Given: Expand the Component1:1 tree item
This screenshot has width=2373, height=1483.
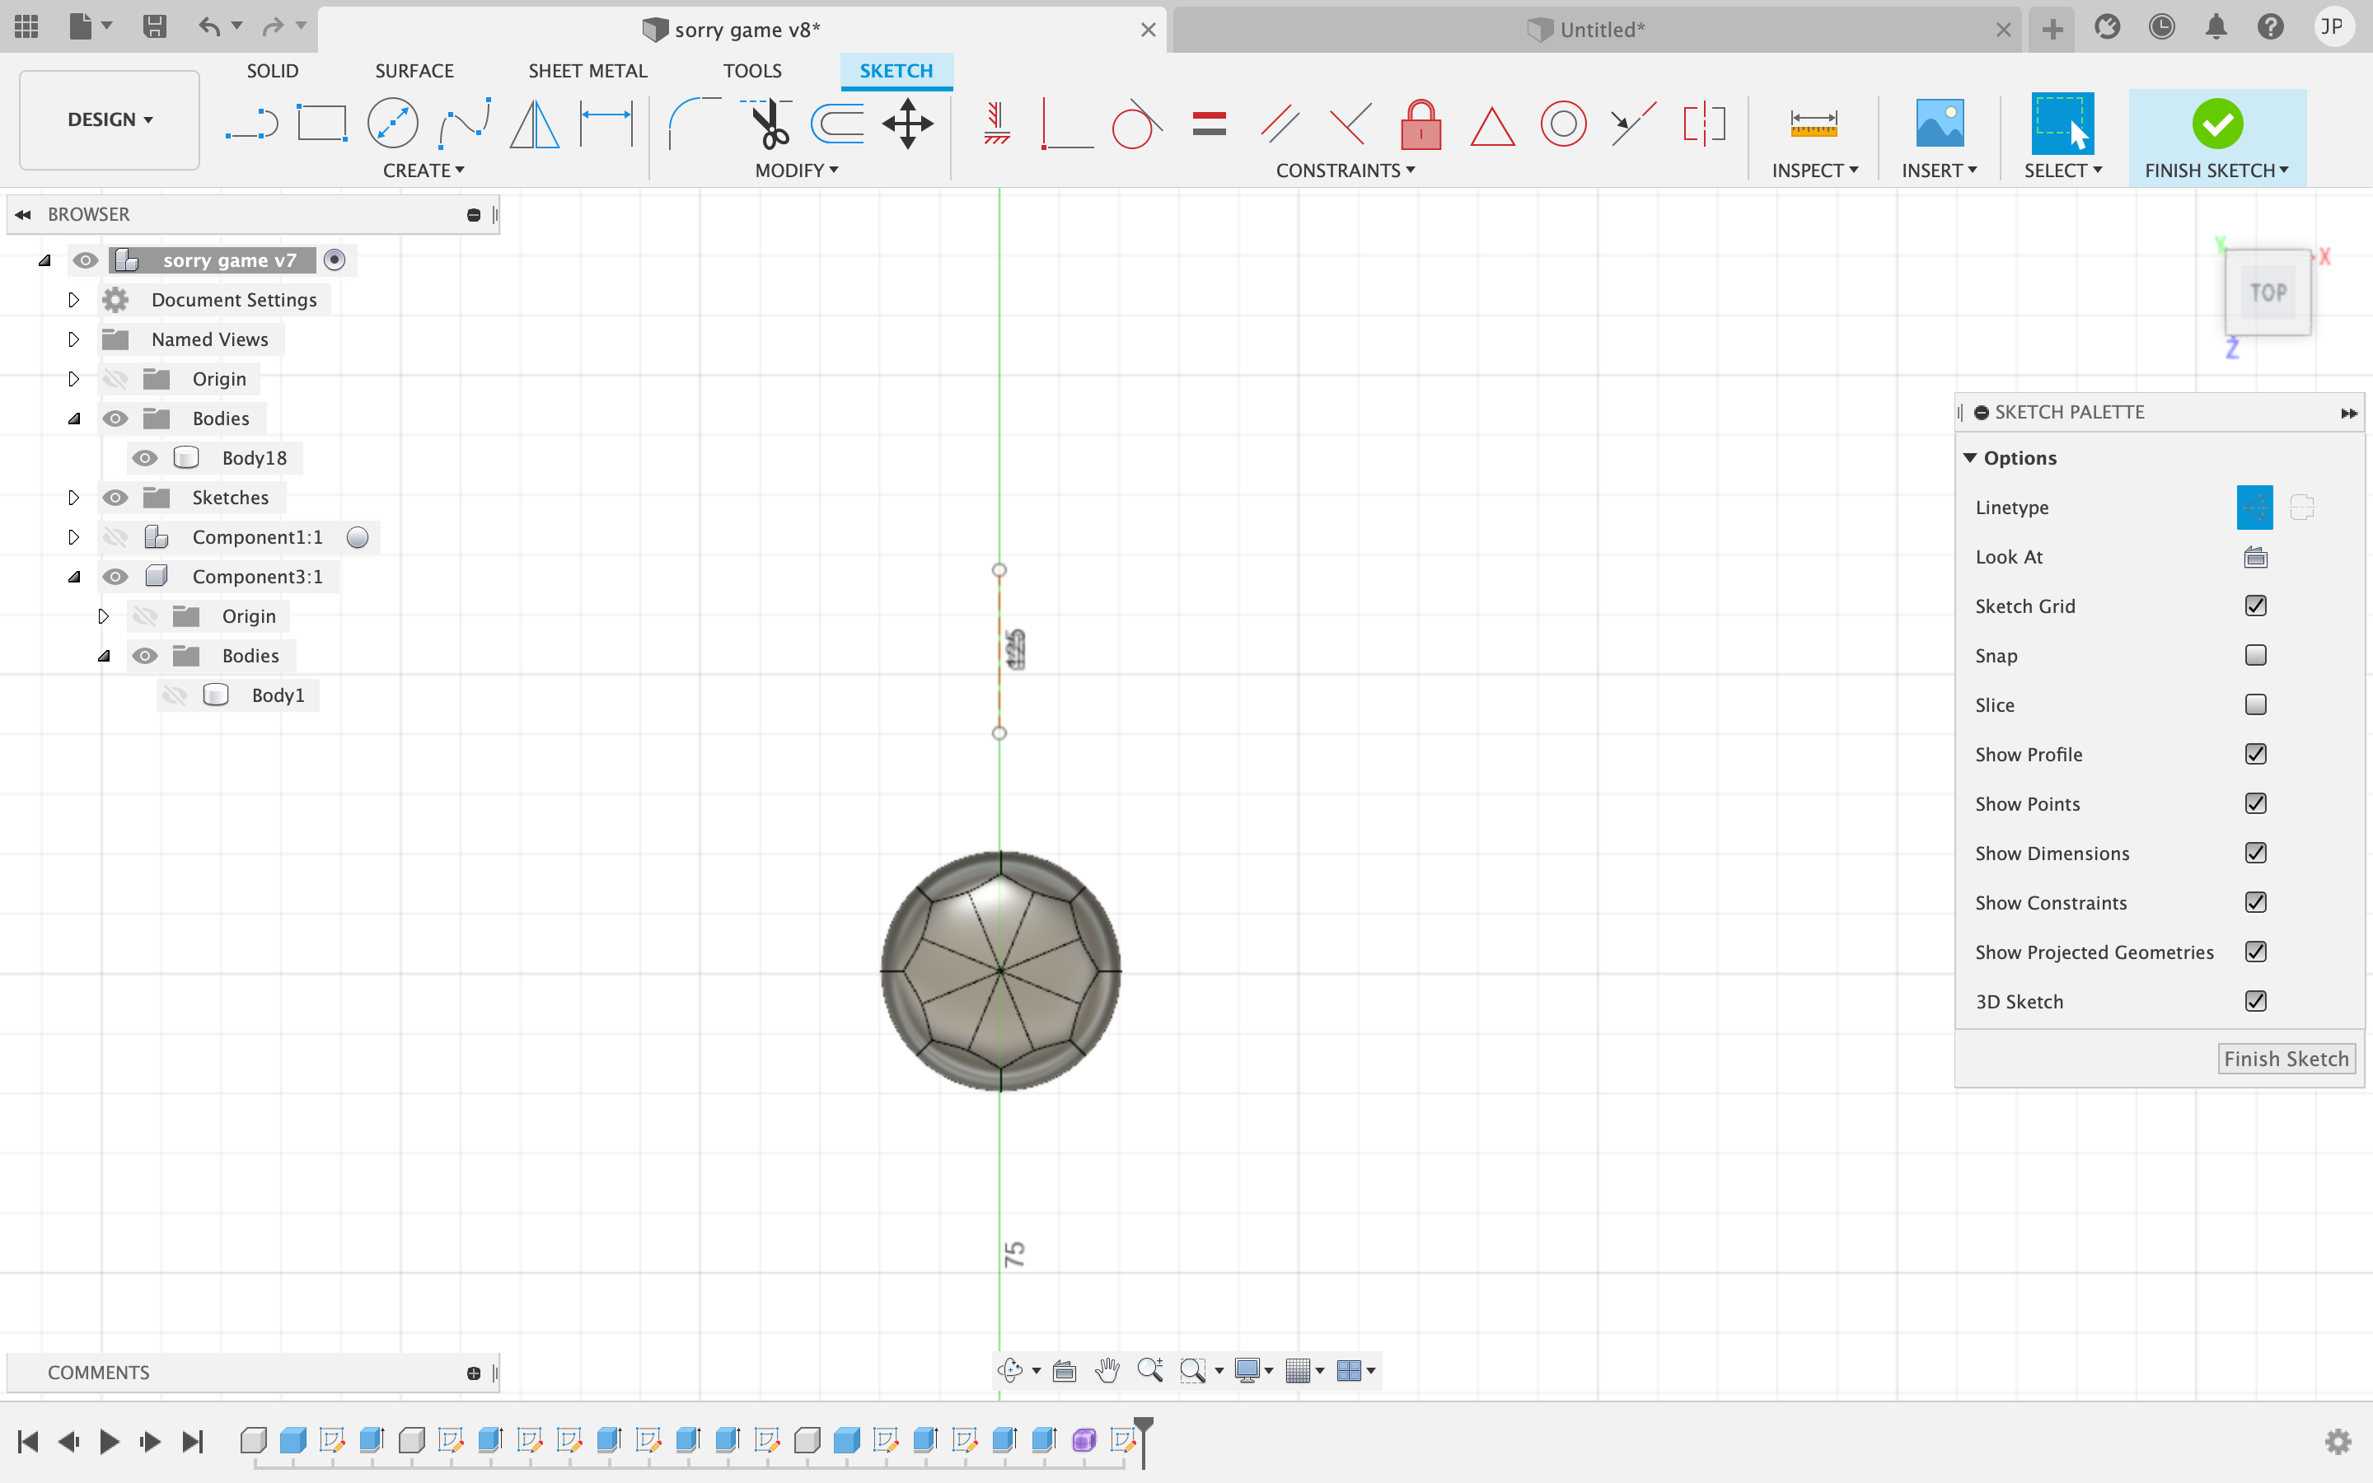Looking at the screenshot, I should click(72, 536).
